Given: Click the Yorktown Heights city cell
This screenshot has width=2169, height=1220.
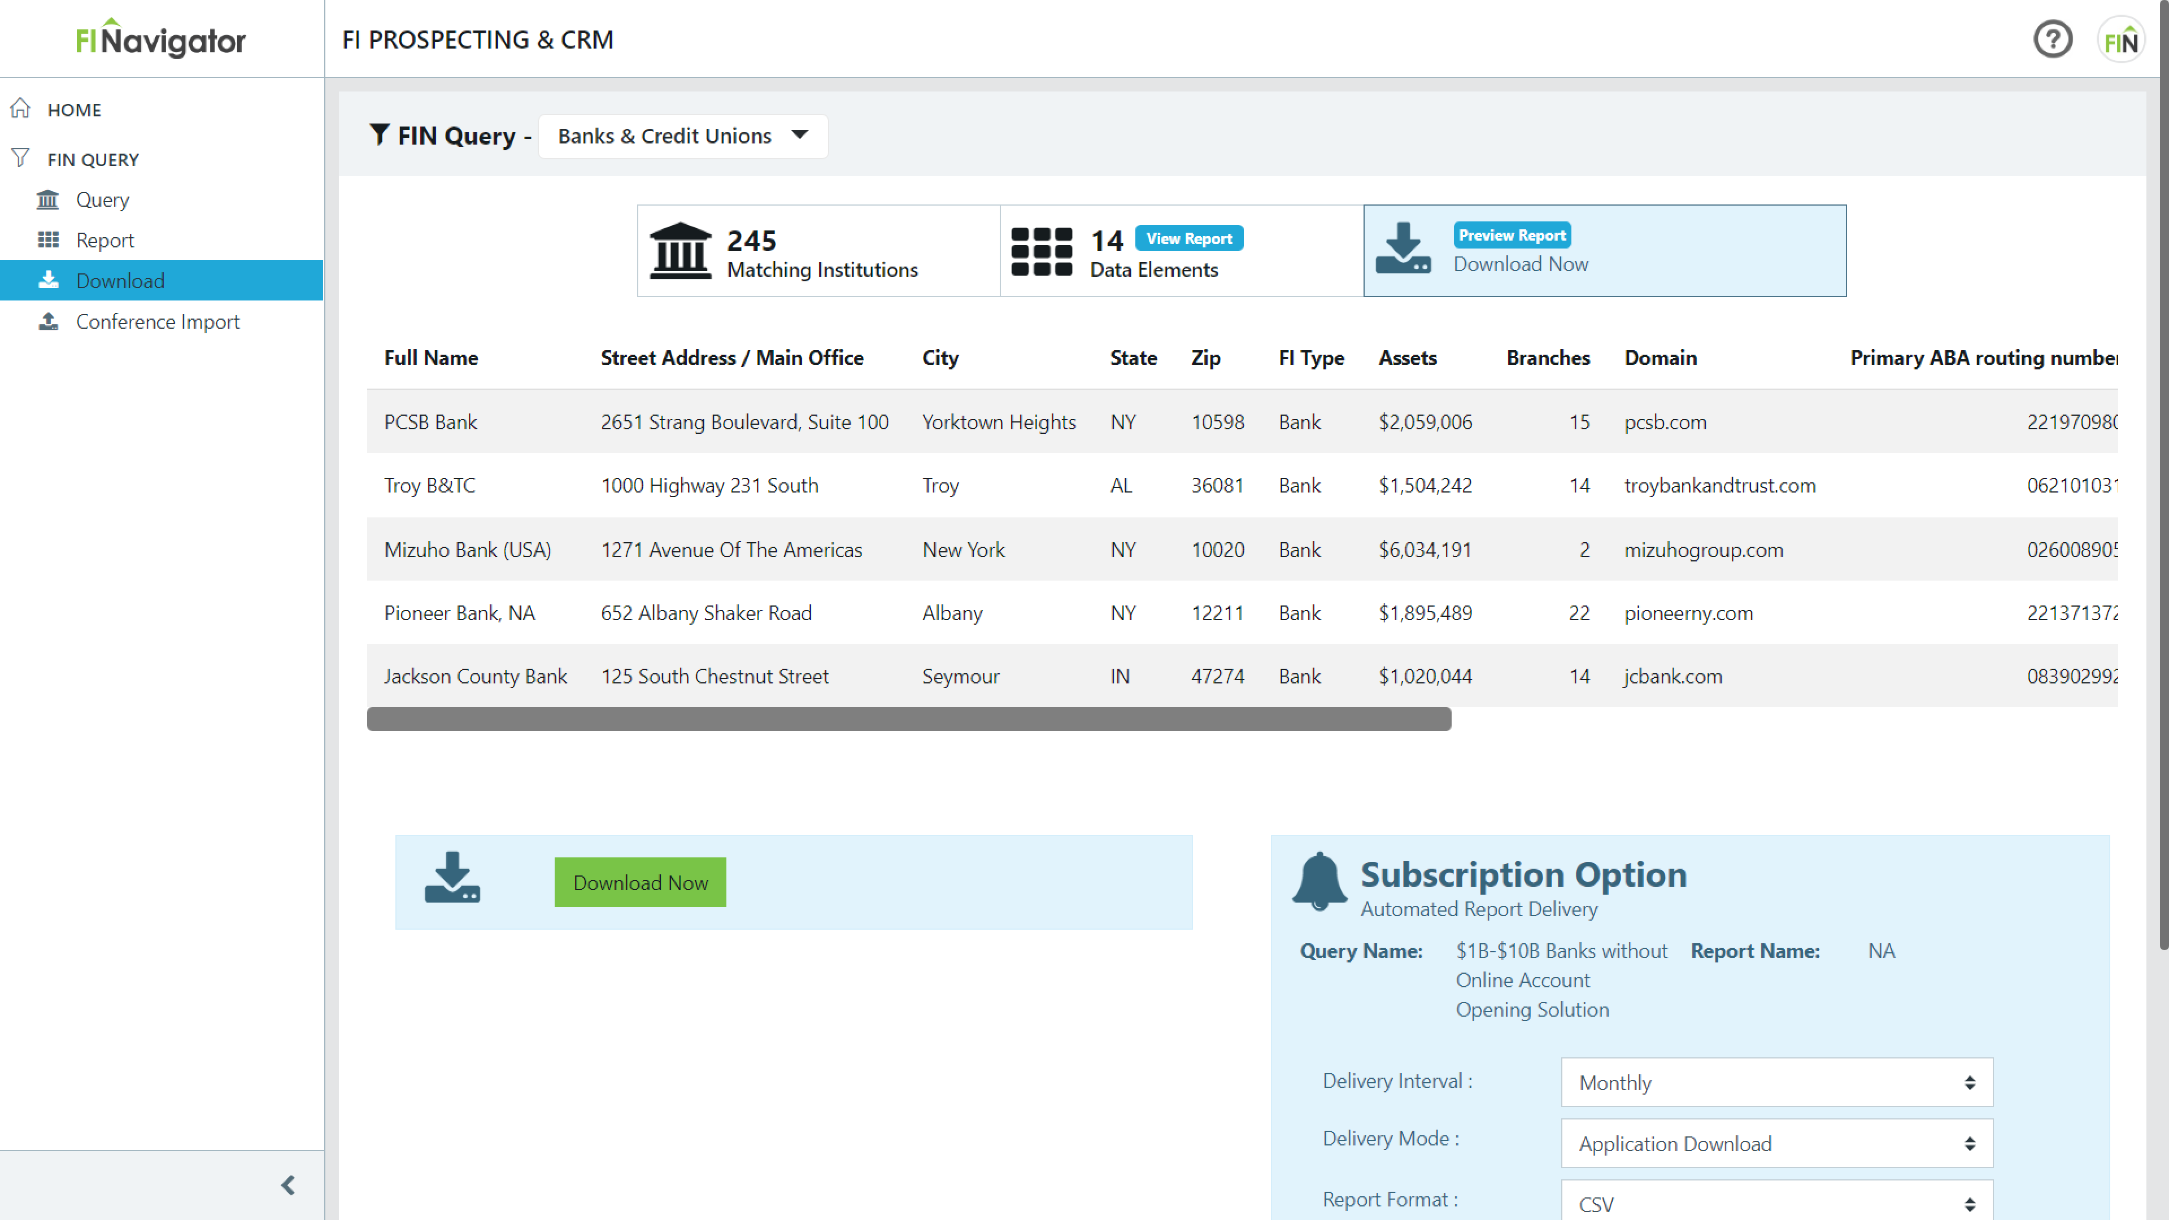Looking at the screenshot, I should pos(999,422).
